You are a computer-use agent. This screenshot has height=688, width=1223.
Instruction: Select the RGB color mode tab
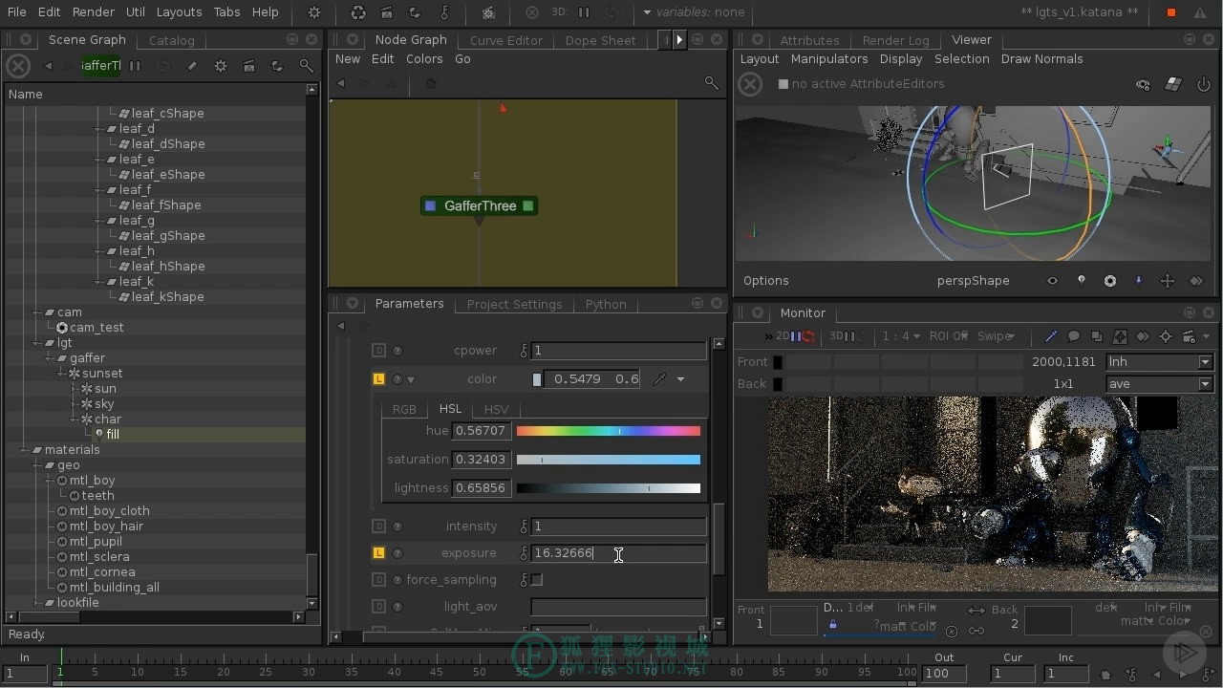404,409
